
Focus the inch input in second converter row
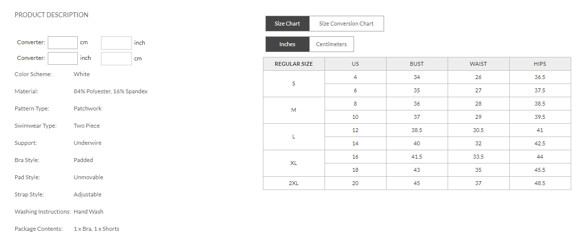pos(63,58)
